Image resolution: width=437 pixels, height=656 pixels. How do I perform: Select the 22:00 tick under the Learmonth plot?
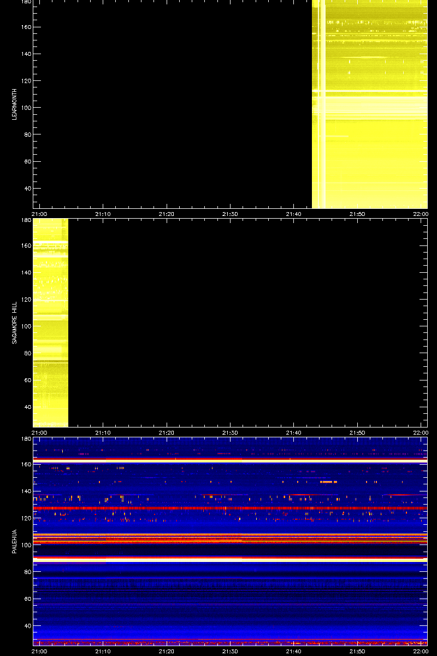(421, 214)
